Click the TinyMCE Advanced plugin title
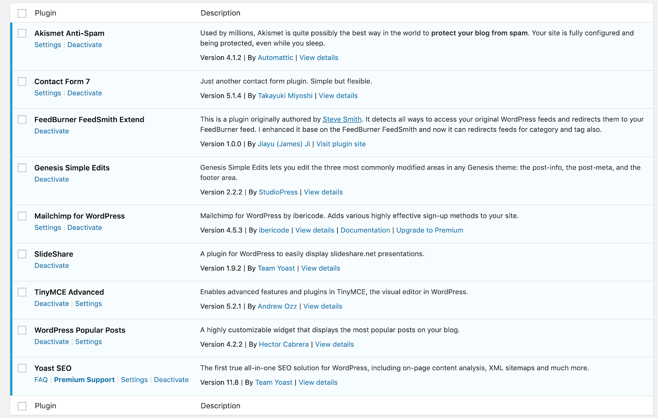Screen dimensions: 658x418 69,292
